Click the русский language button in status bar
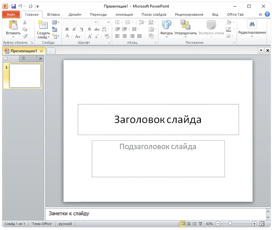272x230 pixels. pos(65,224)
